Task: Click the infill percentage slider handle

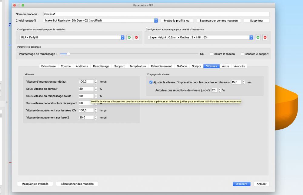Action: pos(68,54)
